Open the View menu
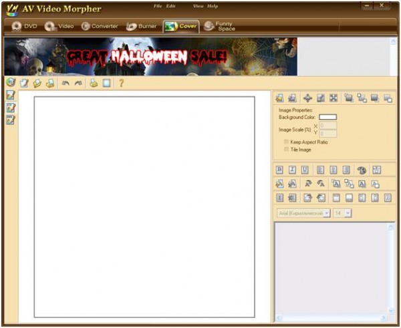401x328 pixels. click(198, 6)
